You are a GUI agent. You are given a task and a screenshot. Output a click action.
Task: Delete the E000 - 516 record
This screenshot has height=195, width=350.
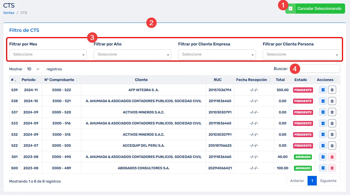tap(332, 124)
